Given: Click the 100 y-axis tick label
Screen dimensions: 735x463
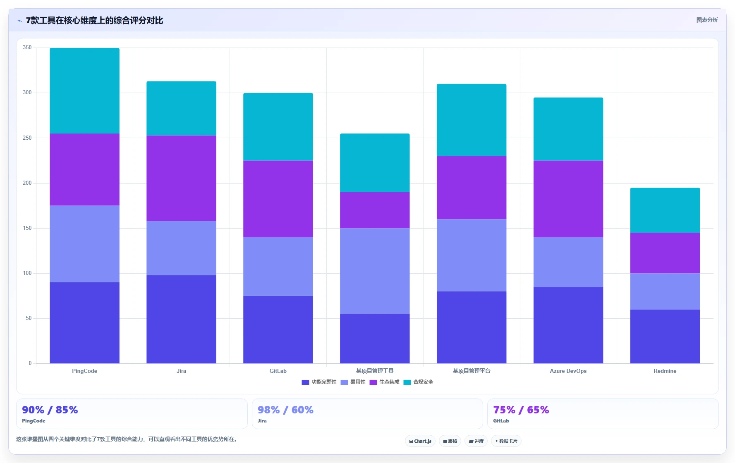Looking at the screenshot, I should (27, 273).
